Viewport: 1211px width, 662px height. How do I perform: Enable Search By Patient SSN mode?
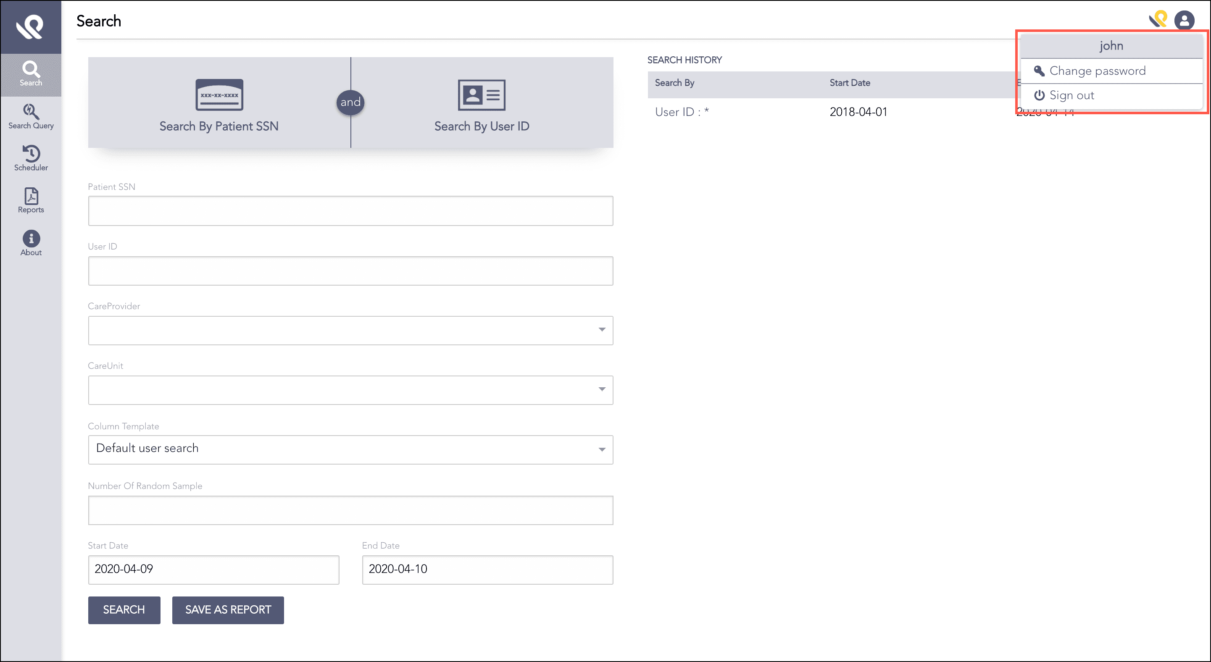tap(219, 106)
